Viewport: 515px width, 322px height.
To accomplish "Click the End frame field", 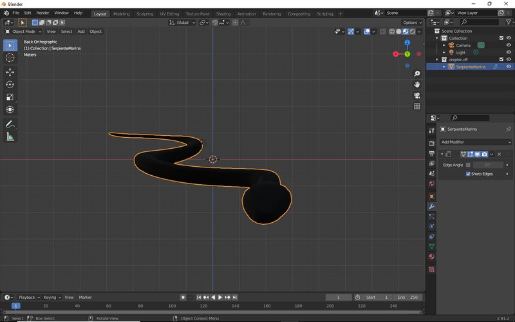I will coord(408,298).
